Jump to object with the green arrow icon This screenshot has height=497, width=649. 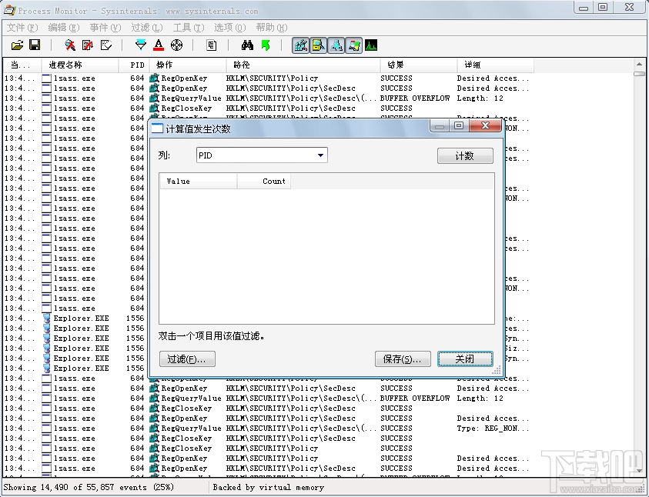click(265, 45)
